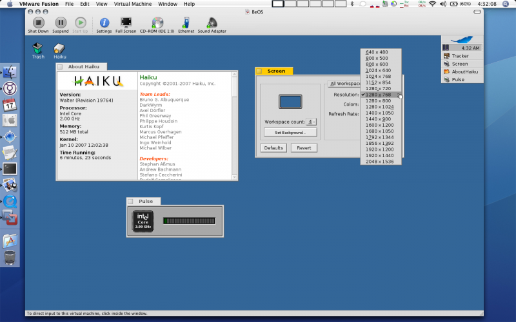
Task: Choose 1600 x 1200 resolution
Action: pyautogui.click(x=381, y=125)
